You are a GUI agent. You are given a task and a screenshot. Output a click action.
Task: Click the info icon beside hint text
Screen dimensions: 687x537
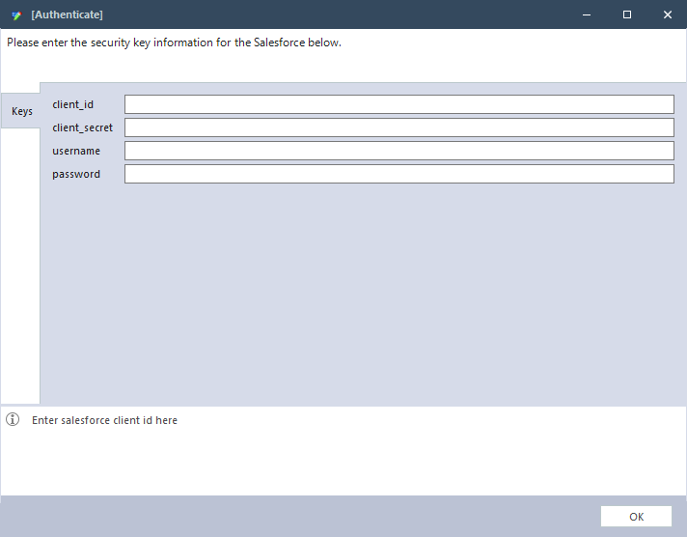[13, 420]
